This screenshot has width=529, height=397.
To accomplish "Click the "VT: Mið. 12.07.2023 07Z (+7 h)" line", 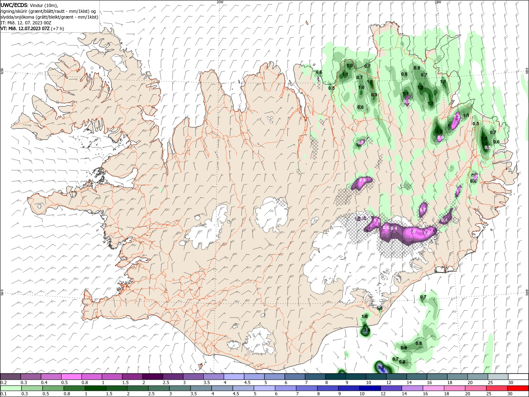I will click(x=32, y=29).
